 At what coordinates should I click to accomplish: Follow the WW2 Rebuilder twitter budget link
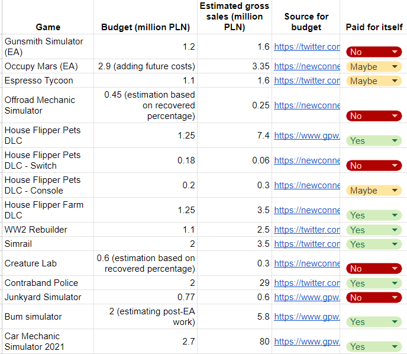tap(307, 230)
